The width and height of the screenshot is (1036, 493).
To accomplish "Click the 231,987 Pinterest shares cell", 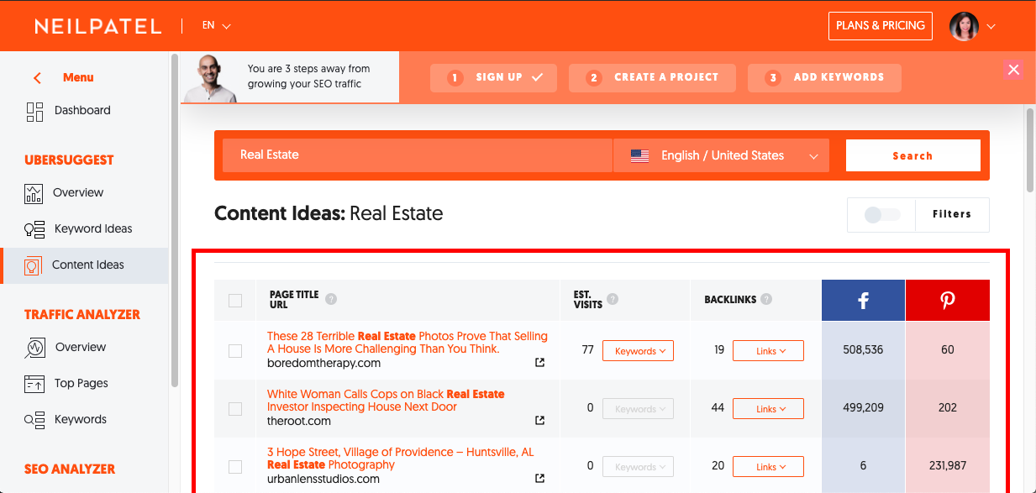I will [x=948, y=466].
